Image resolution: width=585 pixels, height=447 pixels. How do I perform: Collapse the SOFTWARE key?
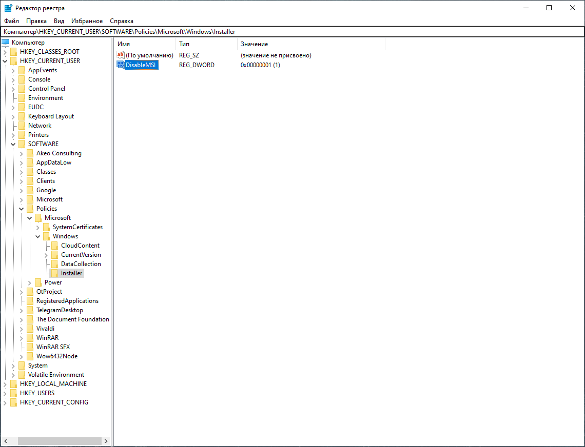point(13,144)
